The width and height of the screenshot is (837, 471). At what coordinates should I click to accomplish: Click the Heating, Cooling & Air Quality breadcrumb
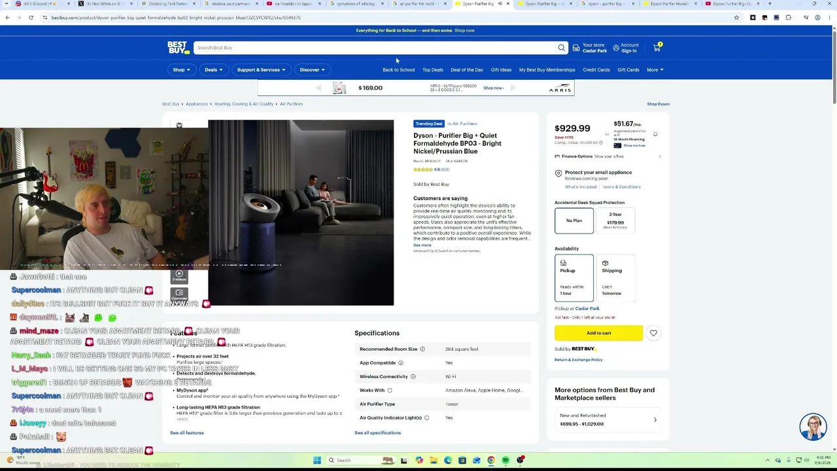(x=244, y=104)
